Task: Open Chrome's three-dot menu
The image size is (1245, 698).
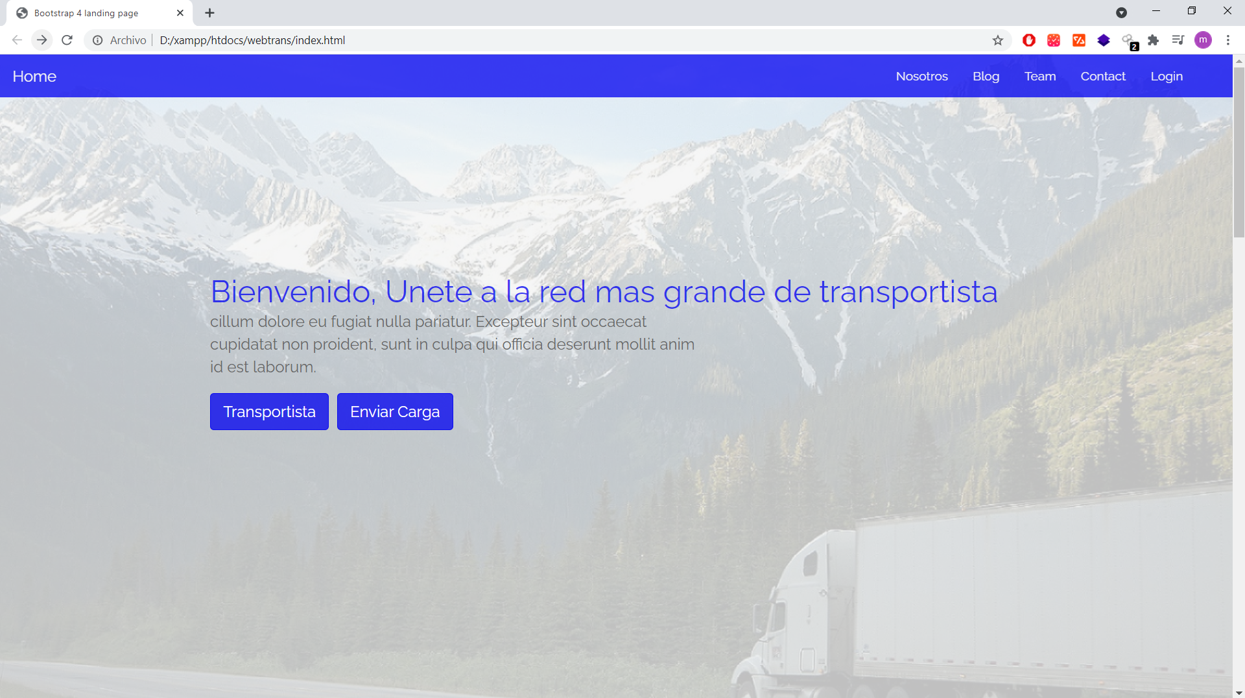Action: click(1228, 40)
